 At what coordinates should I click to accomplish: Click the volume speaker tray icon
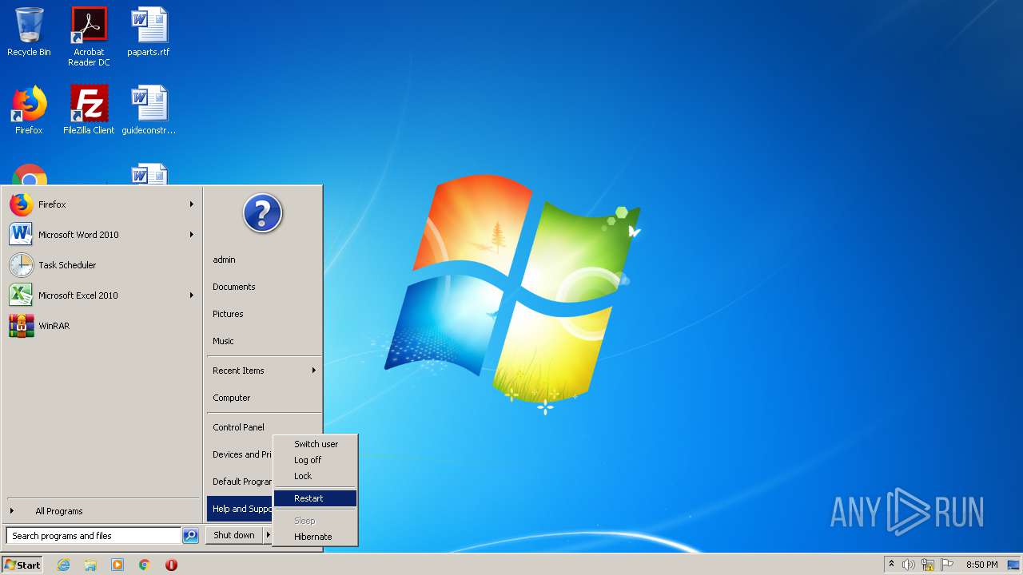pos(909,565)
